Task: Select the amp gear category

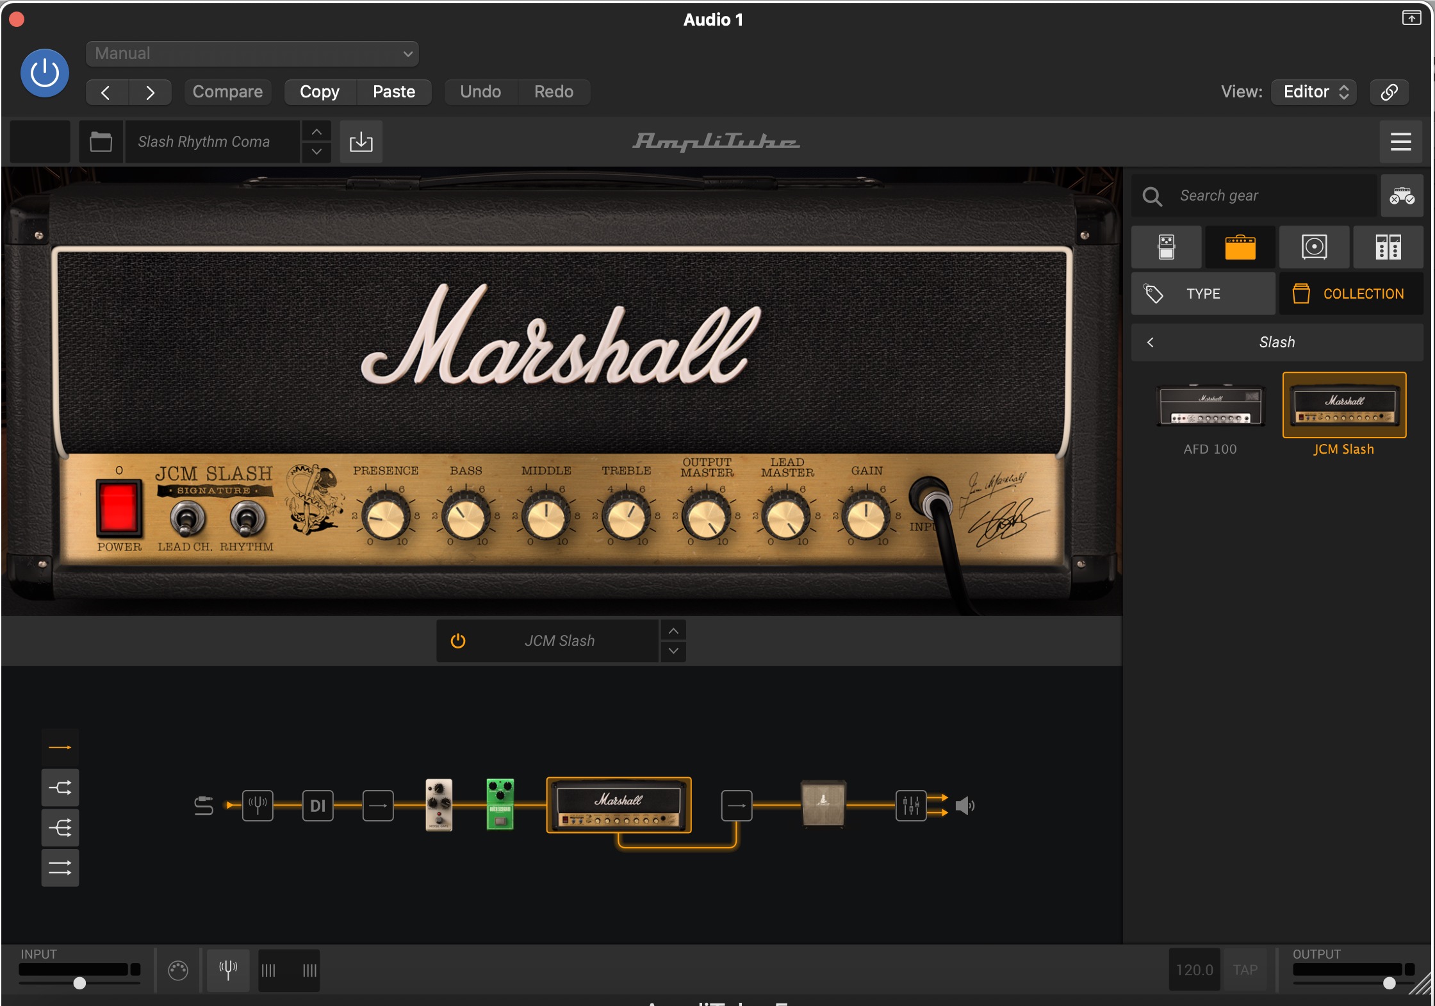Action: click(1240, 247)
